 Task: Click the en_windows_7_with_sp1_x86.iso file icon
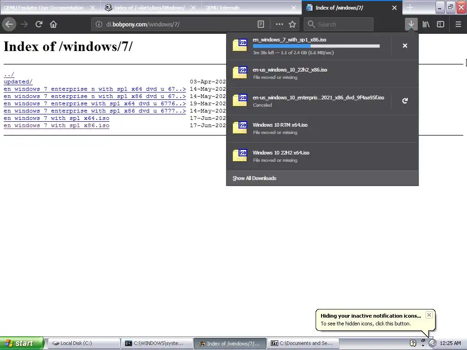click(x=240, y=45)
